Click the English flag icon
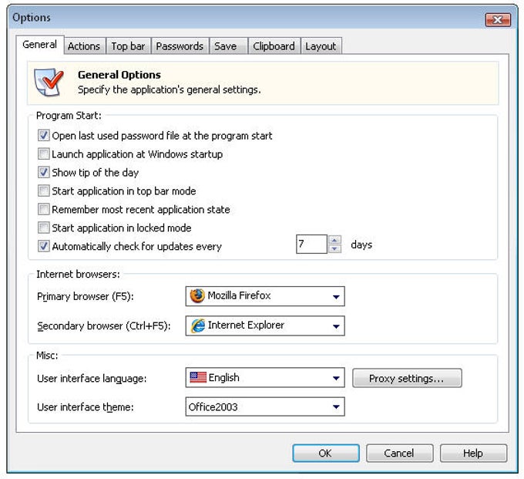Viewport: 524px width, 479px height. (x=197, y=378)
